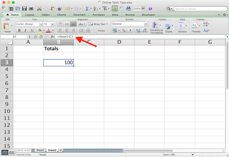Image resolution: width=229 pixels, height=157 pixels.
Task: Open the font name dropdown arrow
Action: [41, 24]
